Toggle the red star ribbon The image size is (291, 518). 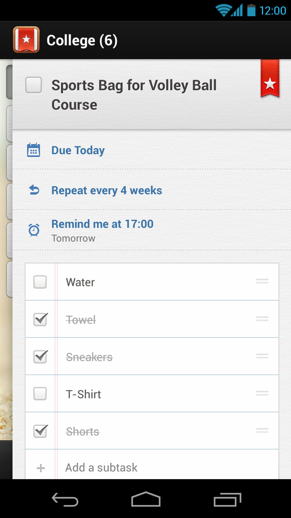pos(270,79)
